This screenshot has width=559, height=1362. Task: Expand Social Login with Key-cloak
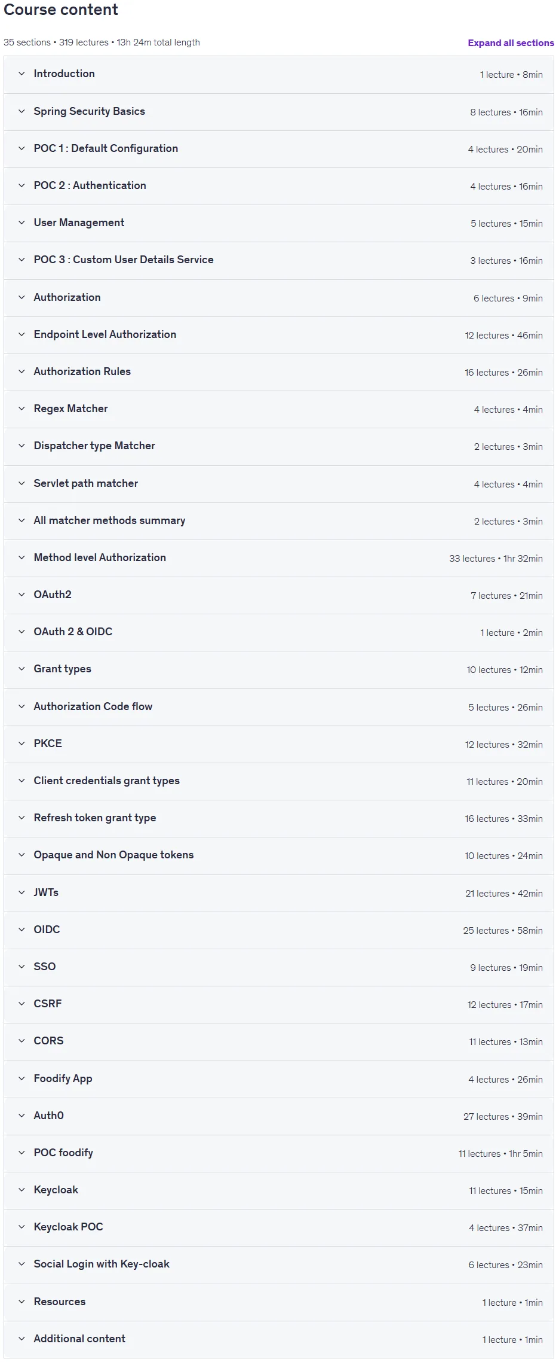(279, 1265)
